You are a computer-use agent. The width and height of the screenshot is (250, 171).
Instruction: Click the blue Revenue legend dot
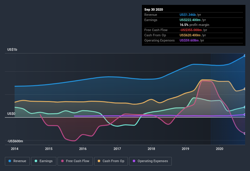(x=10, y=161)
